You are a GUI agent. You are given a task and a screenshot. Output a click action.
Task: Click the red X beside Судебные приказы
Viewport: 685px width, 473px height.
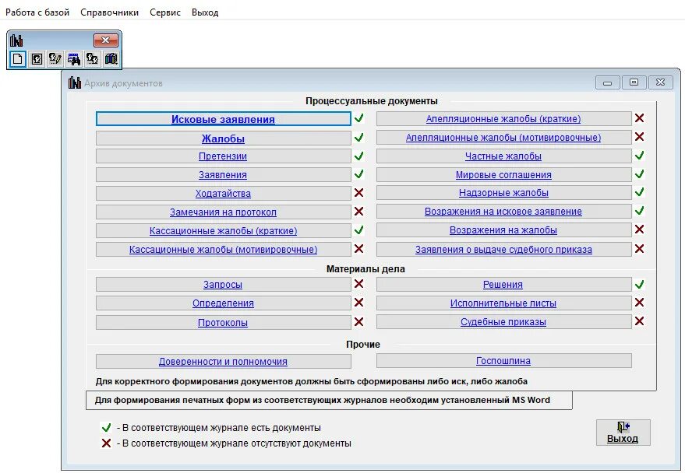[x=640, y=321]
